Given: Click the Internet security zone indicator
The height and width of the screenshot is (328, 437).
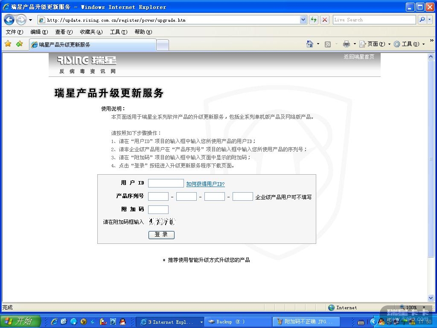Looking at the screenshot, I should (343, 307).
